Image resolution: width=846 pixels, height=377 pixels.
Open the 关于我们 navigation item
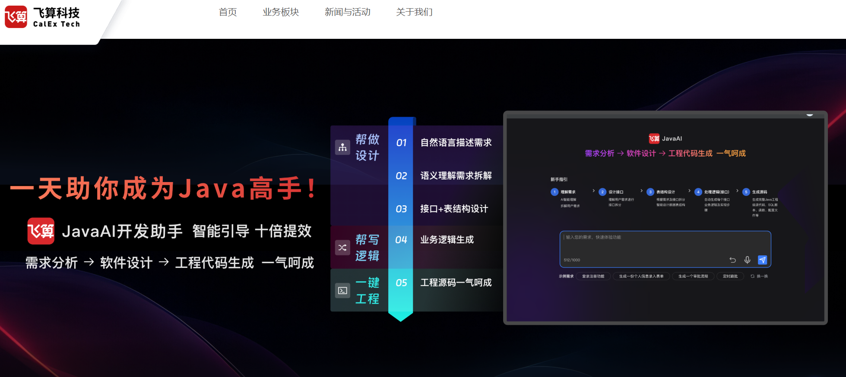(414, 12)
